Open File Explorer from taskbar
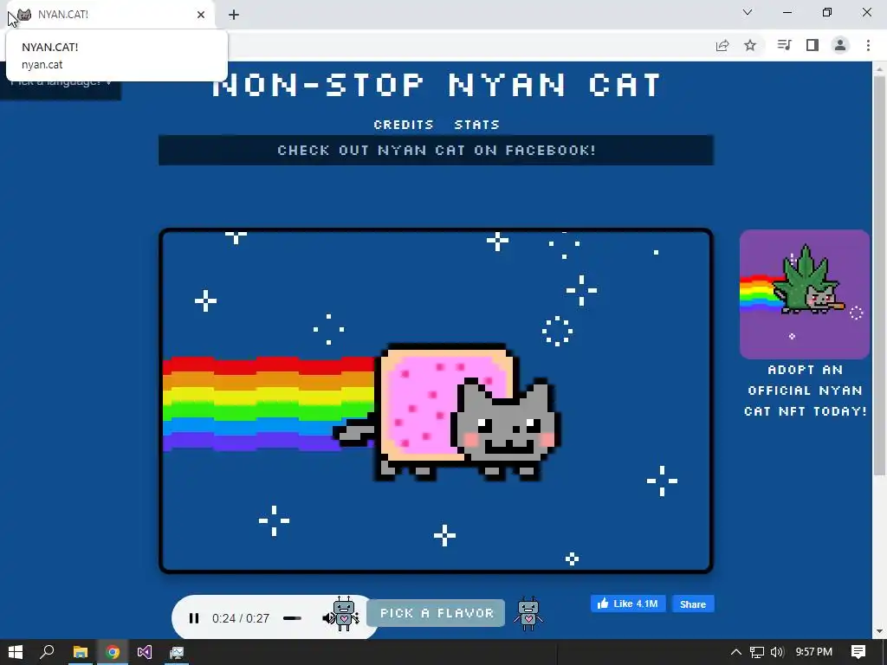The width and height of the screenshot is (887, 665). tap(80, 652)
